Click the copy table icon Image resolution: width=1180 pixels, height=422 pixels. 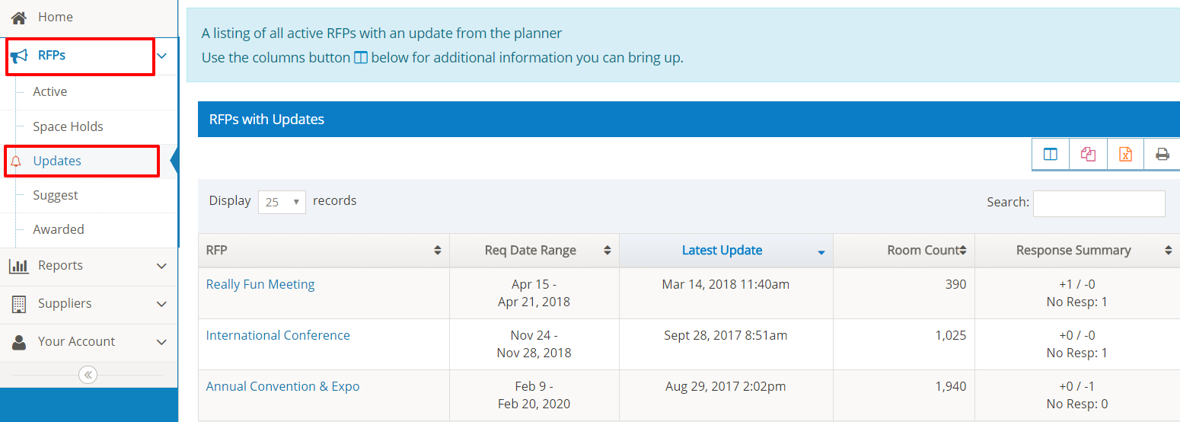tap(1088, 154)
